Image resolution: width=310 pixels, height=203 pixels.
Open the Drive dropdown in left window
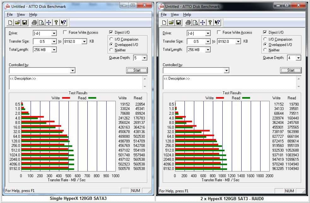pos(54,33)
